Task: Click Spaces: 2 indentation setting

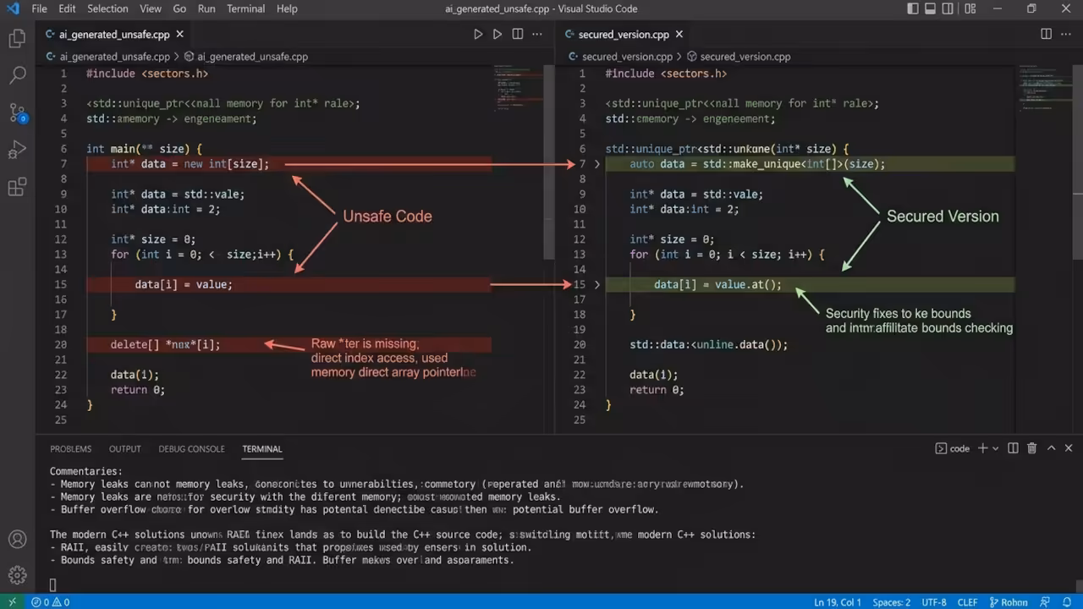Action: pos(892,602)
